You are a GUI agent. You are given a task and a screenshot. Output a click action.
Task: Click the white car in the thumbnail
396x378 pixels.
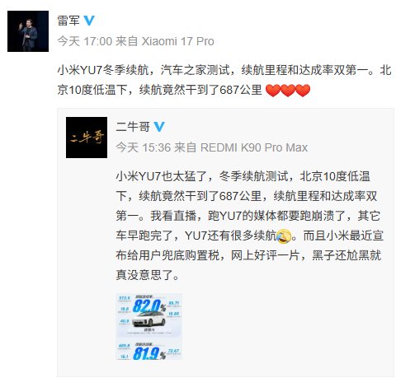148,320
